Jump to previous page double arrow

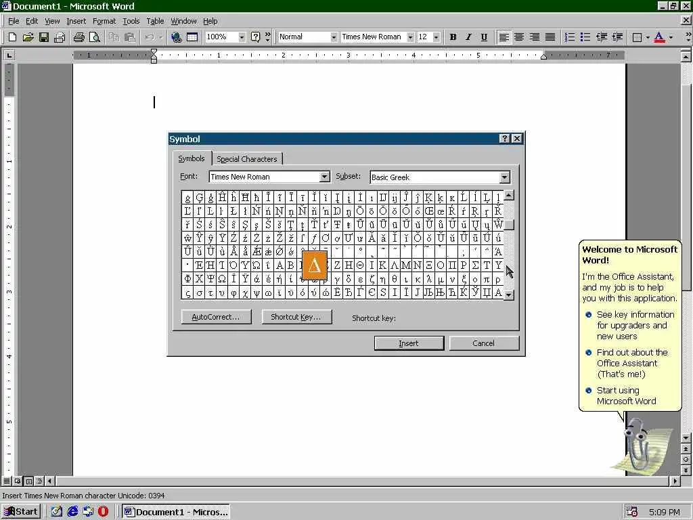pos(686,449)
